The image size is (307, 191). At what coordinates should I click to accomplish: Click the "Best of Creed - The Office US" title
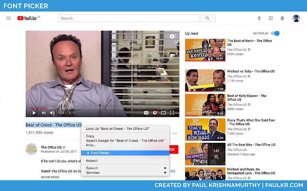pyautogui.click(x=54, y=125)
